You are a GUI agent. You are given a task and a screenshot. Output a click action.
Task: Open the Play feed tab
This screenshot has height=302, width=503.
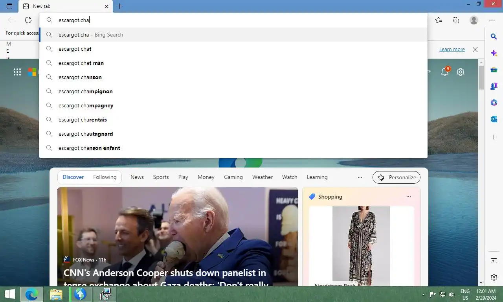tap(183, 177)
